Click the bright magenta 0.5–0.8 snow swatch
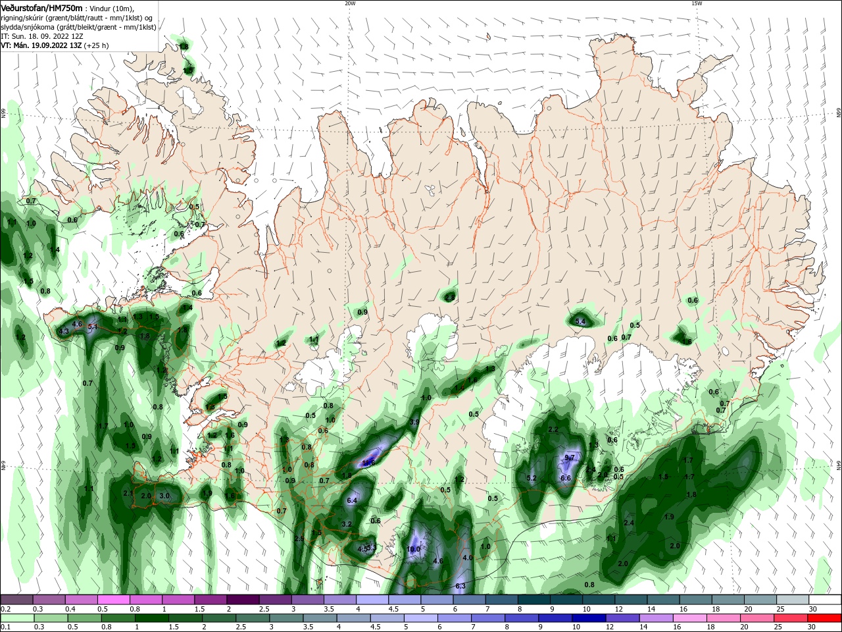Screen dimensions: 842x632 point(113,600)
